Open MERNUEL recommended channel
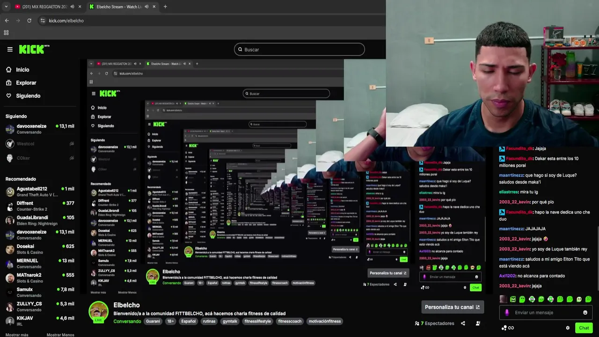Image resolution: width=599 pixels, height=337 pixels. [x=40, y=264]
